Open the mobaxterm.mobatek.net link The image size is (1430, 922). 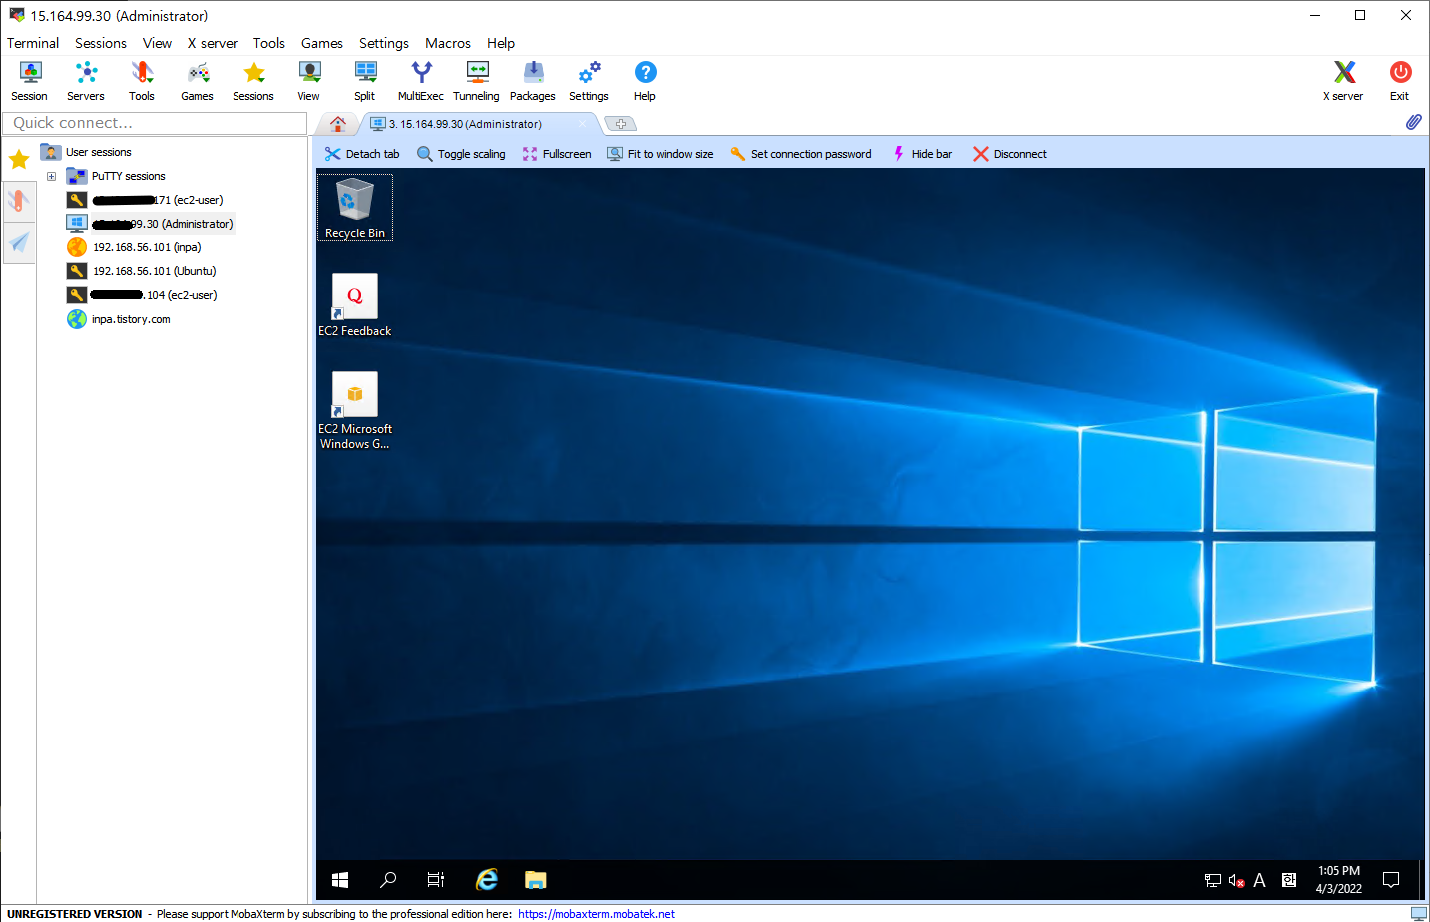click(x=596, y=914)
